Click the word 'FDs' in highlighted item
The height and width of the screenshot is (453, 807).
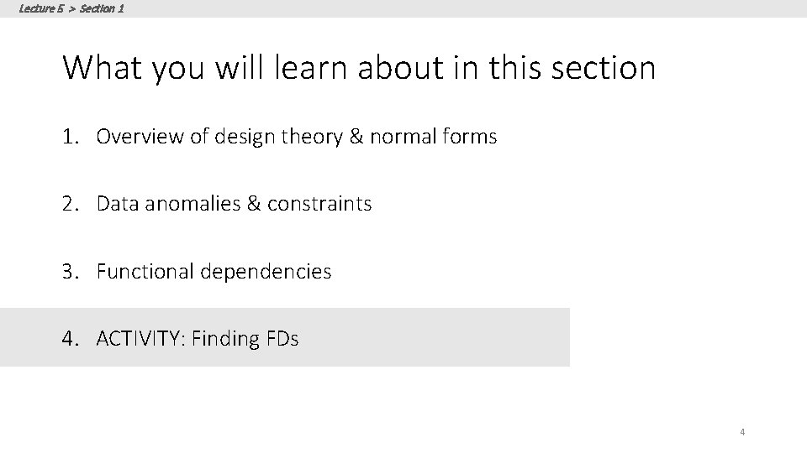[x=281, y=339]
